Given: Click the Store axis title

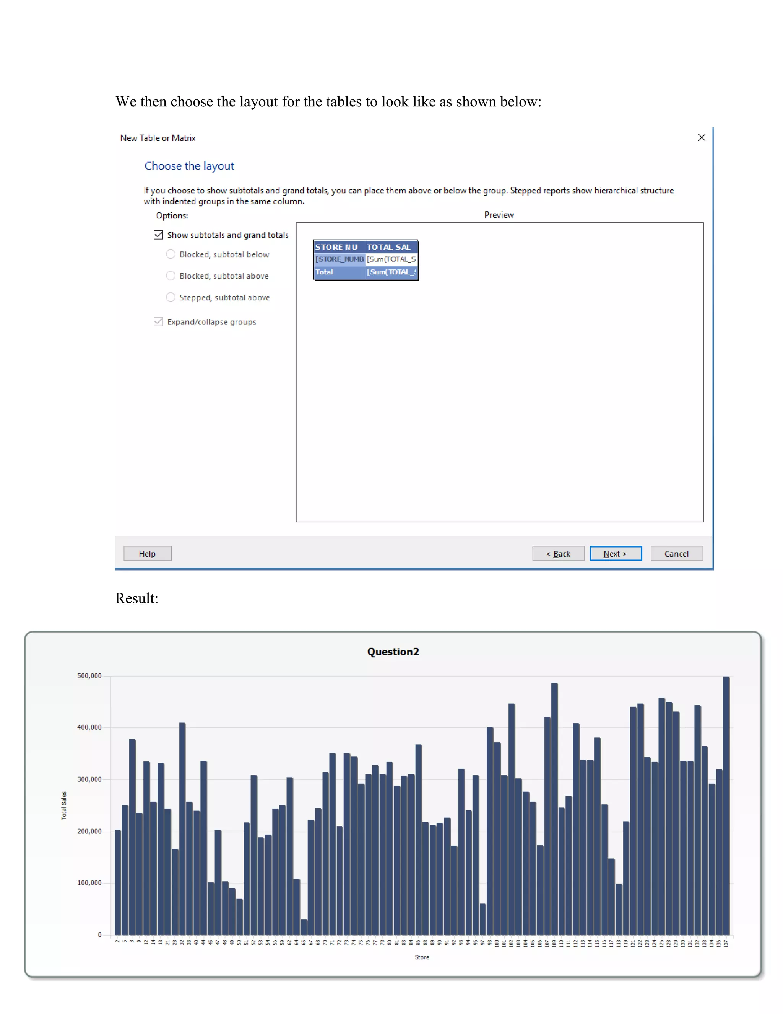Looking at the screenshot, I should [422, 957].
